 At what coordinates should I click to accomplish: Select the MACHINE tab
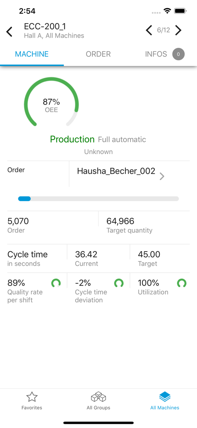click(32, 54)
